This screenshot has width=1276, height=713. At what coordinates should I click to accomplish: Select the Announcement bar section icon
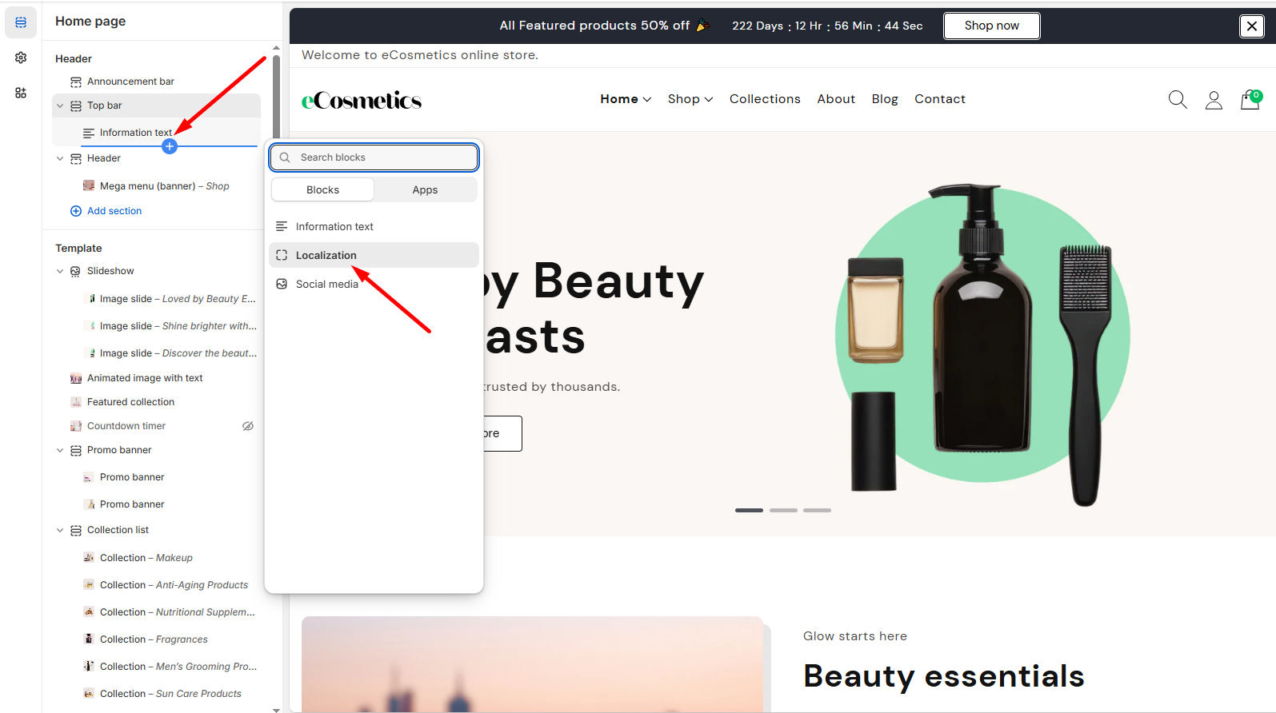(x=76, y=82)
